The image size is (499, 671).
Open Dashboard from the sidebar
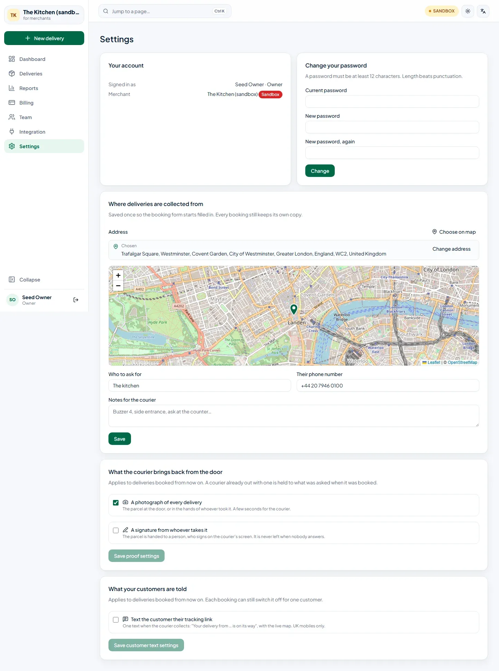pyautogui.click(x=44, y=59)
